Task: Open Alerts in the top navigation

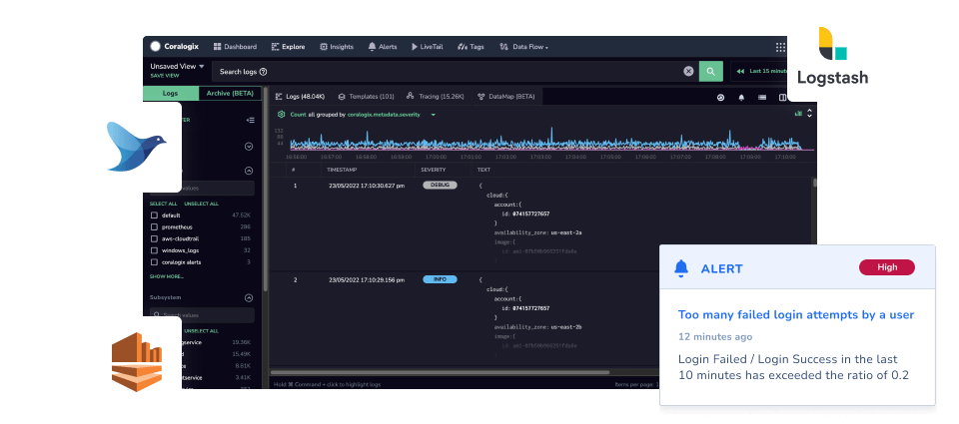Action: coord(383,47)
